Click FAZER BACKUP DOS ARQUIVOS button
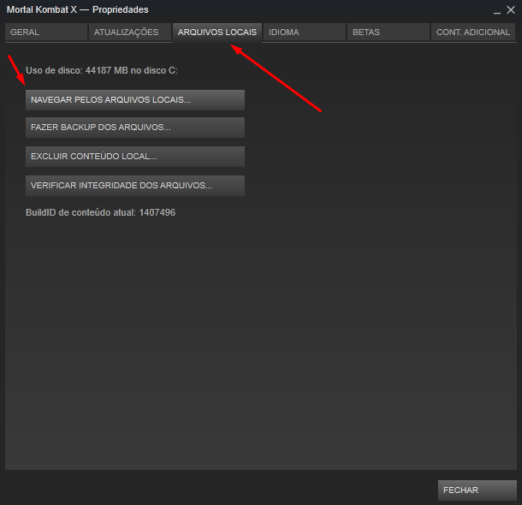The height and width of the screenshot is (505, 522). tap(135, 128)
